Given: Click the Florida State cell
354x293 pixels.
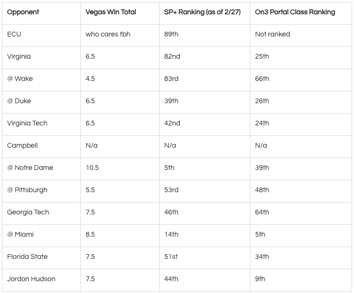Looking at the screenshot, I should [41, 258].
